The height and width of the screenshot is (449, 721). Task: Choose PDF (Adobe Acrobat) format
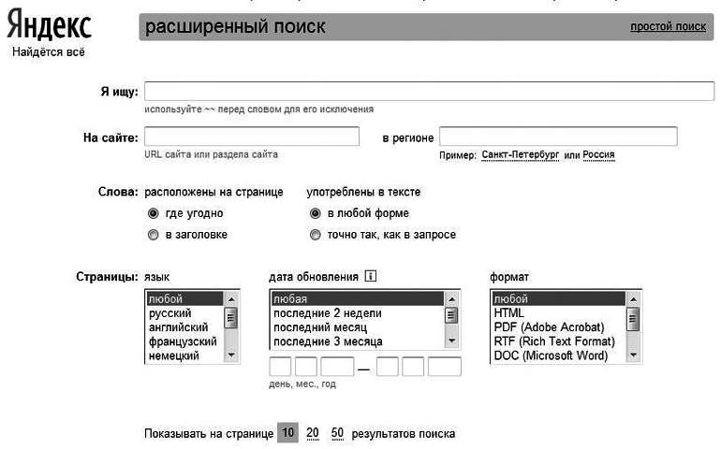coord(559,327)
